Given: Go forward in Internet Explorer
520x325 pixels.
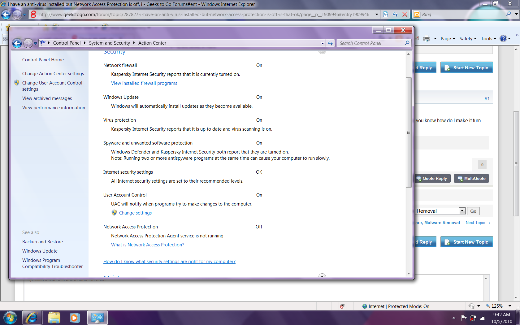Looking at the screenshot, I should pos(17,15).
